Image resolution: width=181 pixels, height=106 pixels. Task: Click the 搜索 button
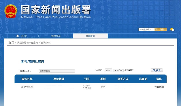click(x=157, y=70)
